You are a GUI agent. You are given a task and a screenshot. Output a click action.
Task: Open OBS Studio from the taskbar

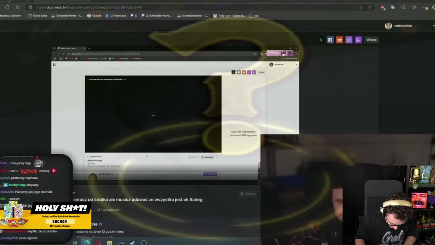[x=144, y=243]
